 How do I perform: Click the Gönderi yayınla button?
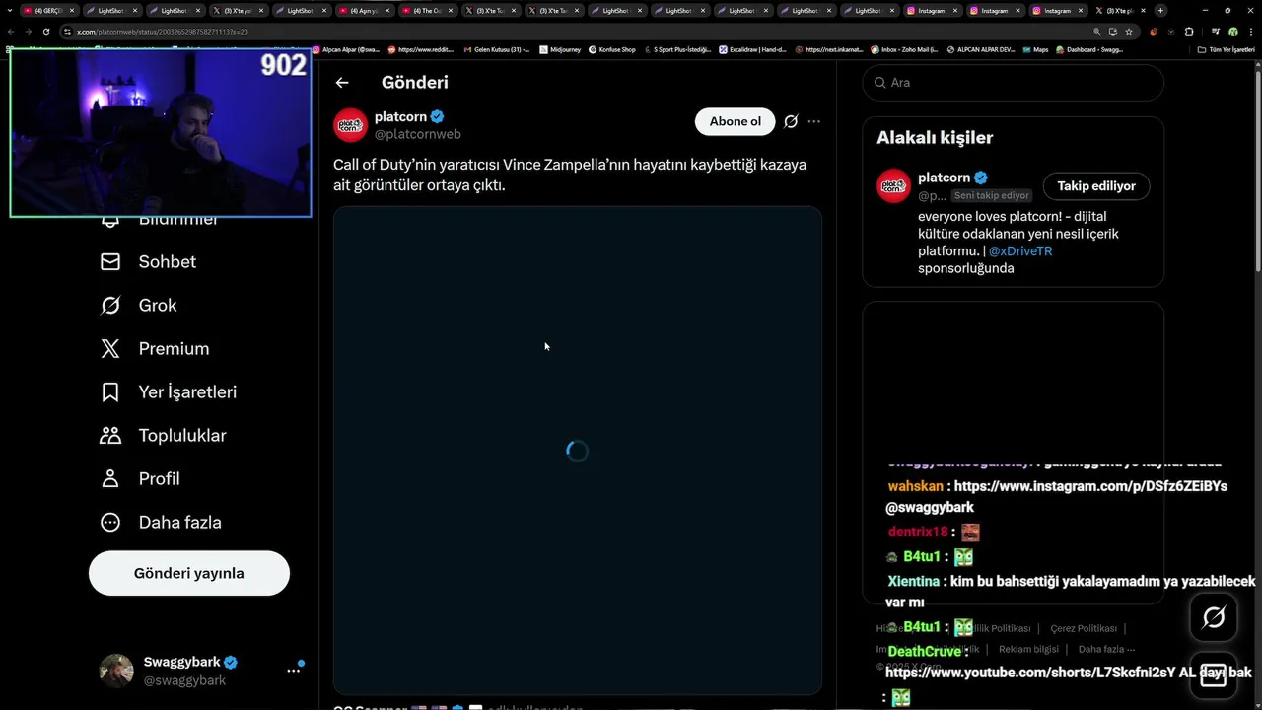189,573
